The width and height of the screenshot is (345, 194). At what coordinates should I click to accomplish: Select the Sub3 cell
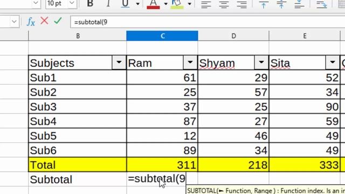(78, 107)
